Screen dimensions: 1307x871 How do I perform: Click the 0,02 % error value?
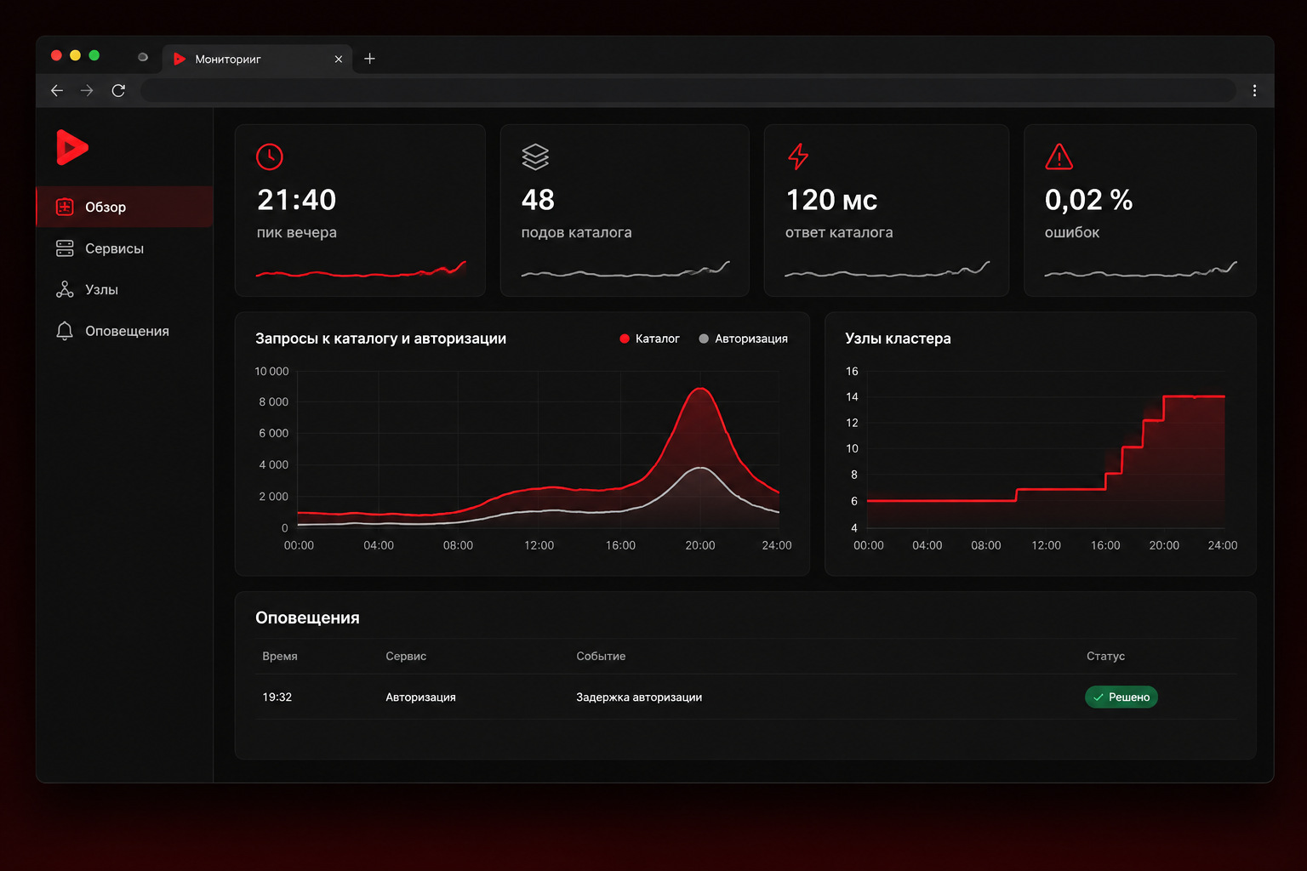pyautogui.click(x=1088, y=200)
